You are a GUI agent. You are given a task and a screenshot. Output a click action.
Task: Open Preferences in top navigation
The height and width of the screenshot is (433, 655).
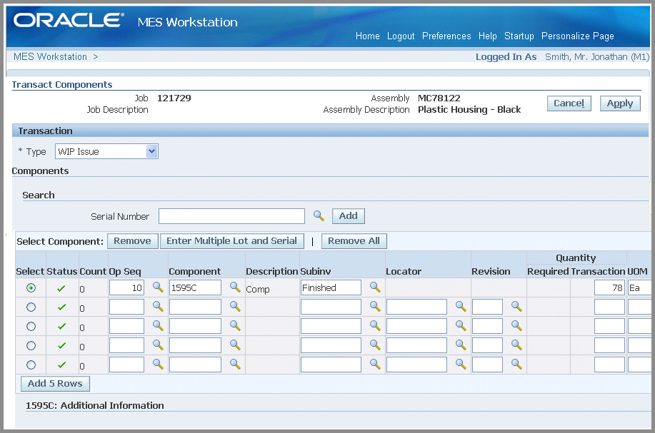[446, 36]
